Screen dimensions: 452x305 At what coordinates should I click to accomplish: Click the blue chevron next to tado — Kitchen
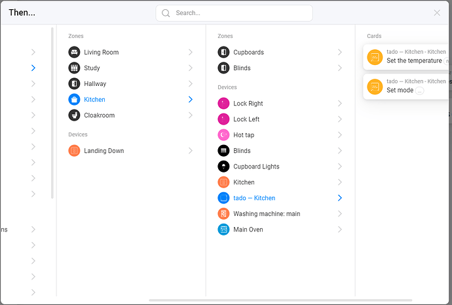pos(340,198)
